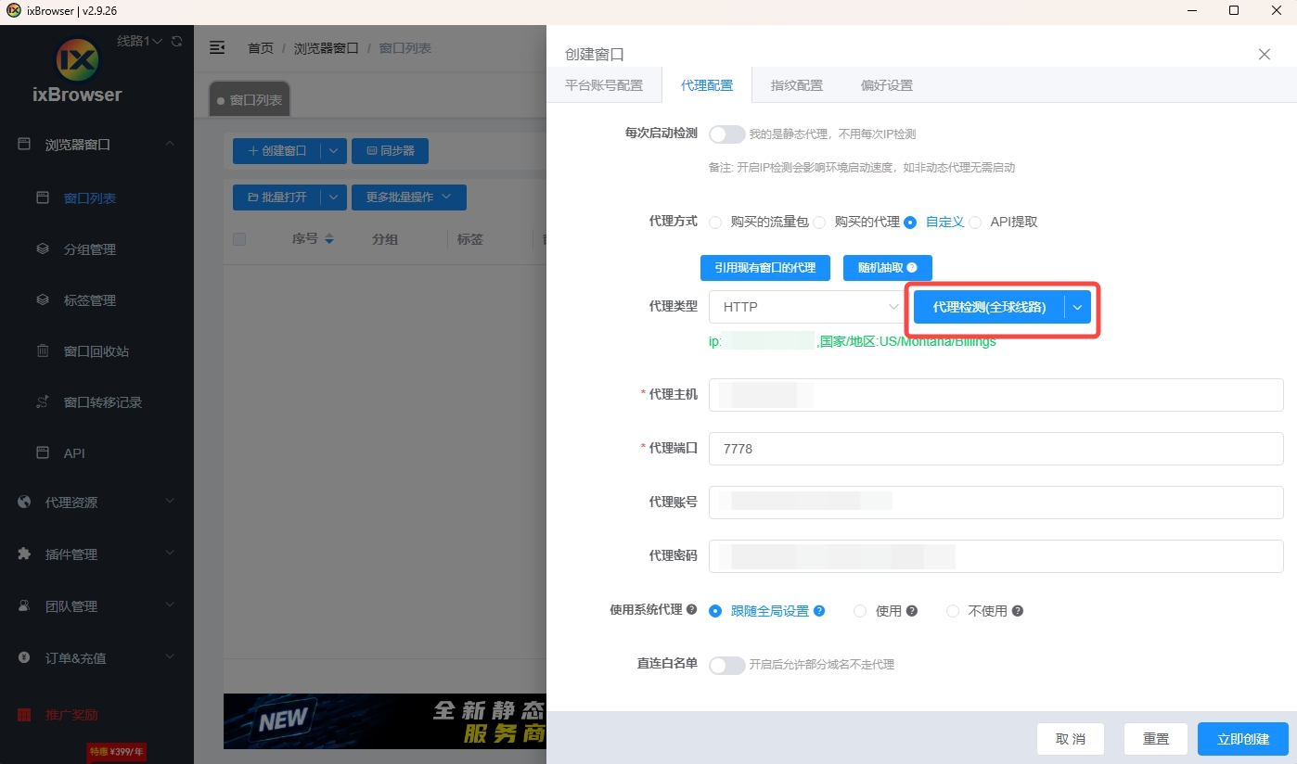The width and height of the screenshot is (1297, 764).
Task: Click into 代理密码 input field
Action: pyautogui.click(x=996, y=556)
